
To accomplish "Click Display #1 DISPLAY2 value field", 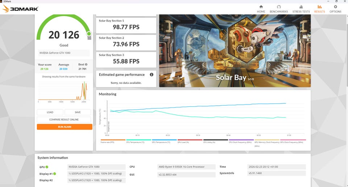I will pos(96,174).
